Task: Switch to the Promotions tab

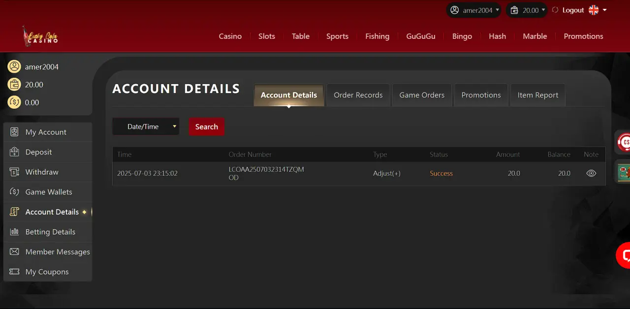Action: click(481, 95)
